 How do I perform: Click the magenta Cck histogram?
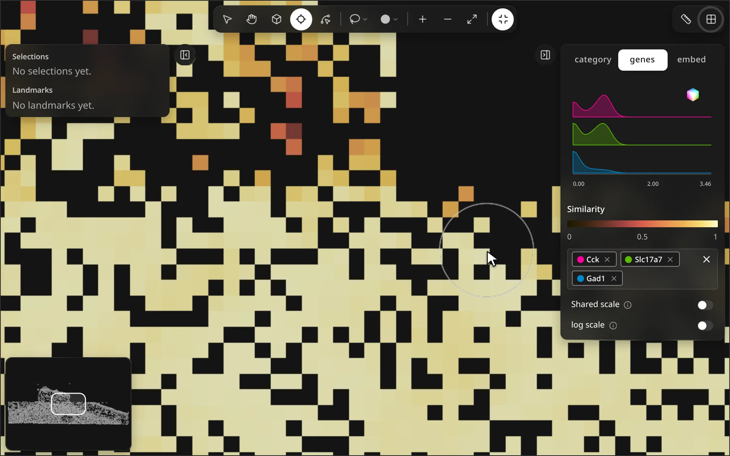click(642, 106)
